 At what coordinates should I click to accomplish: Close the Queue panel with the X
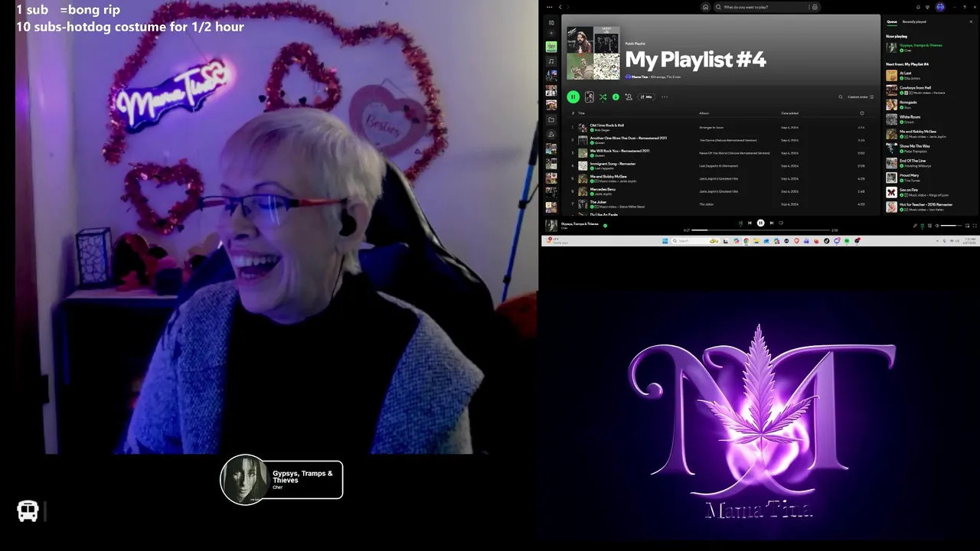971,21
